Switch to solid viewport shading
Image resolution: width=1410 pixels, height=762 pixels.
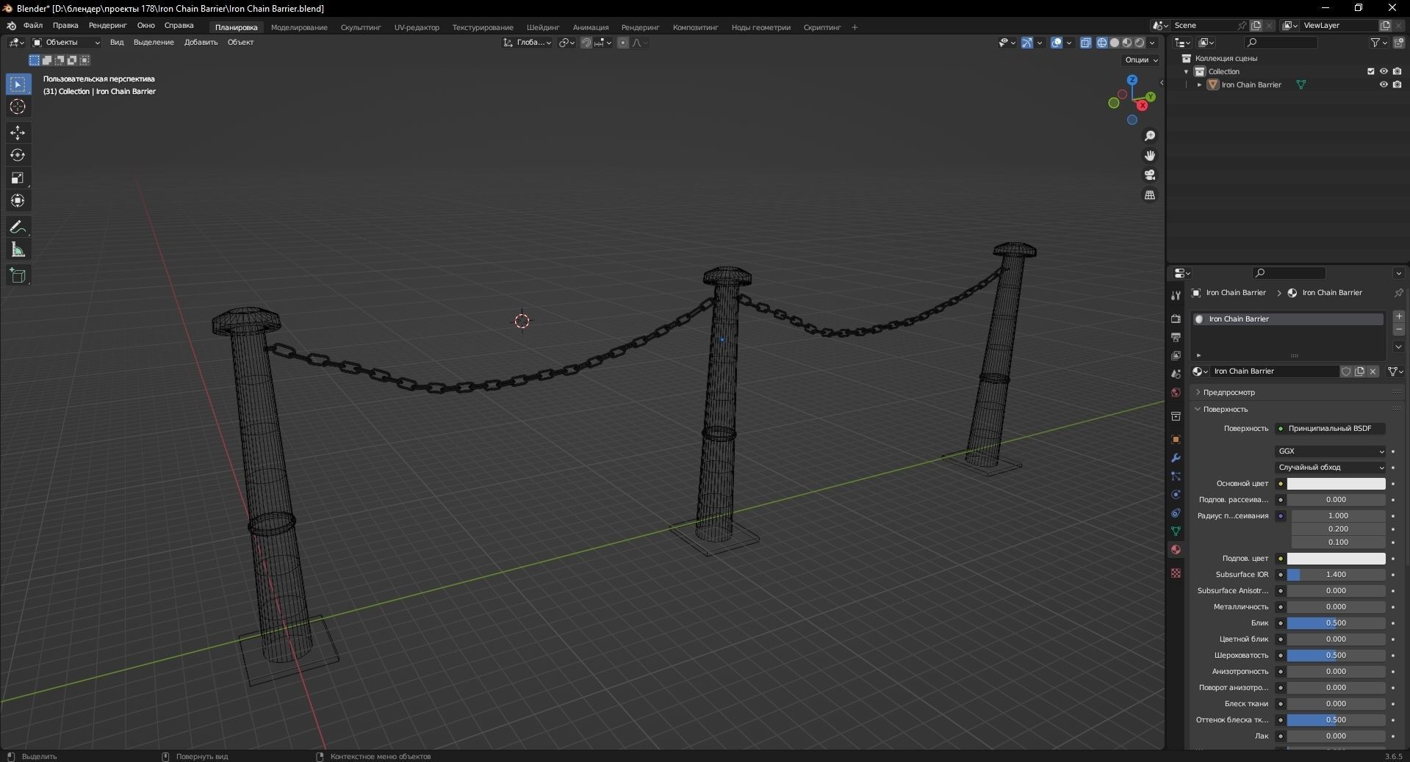[x=1115, y=43]
